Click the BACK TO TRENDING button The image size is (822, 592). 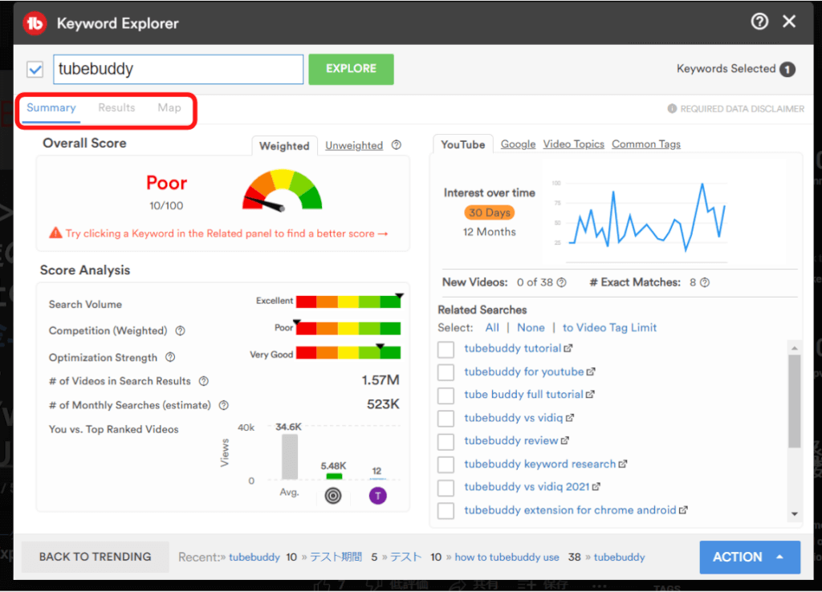[96, 557]
